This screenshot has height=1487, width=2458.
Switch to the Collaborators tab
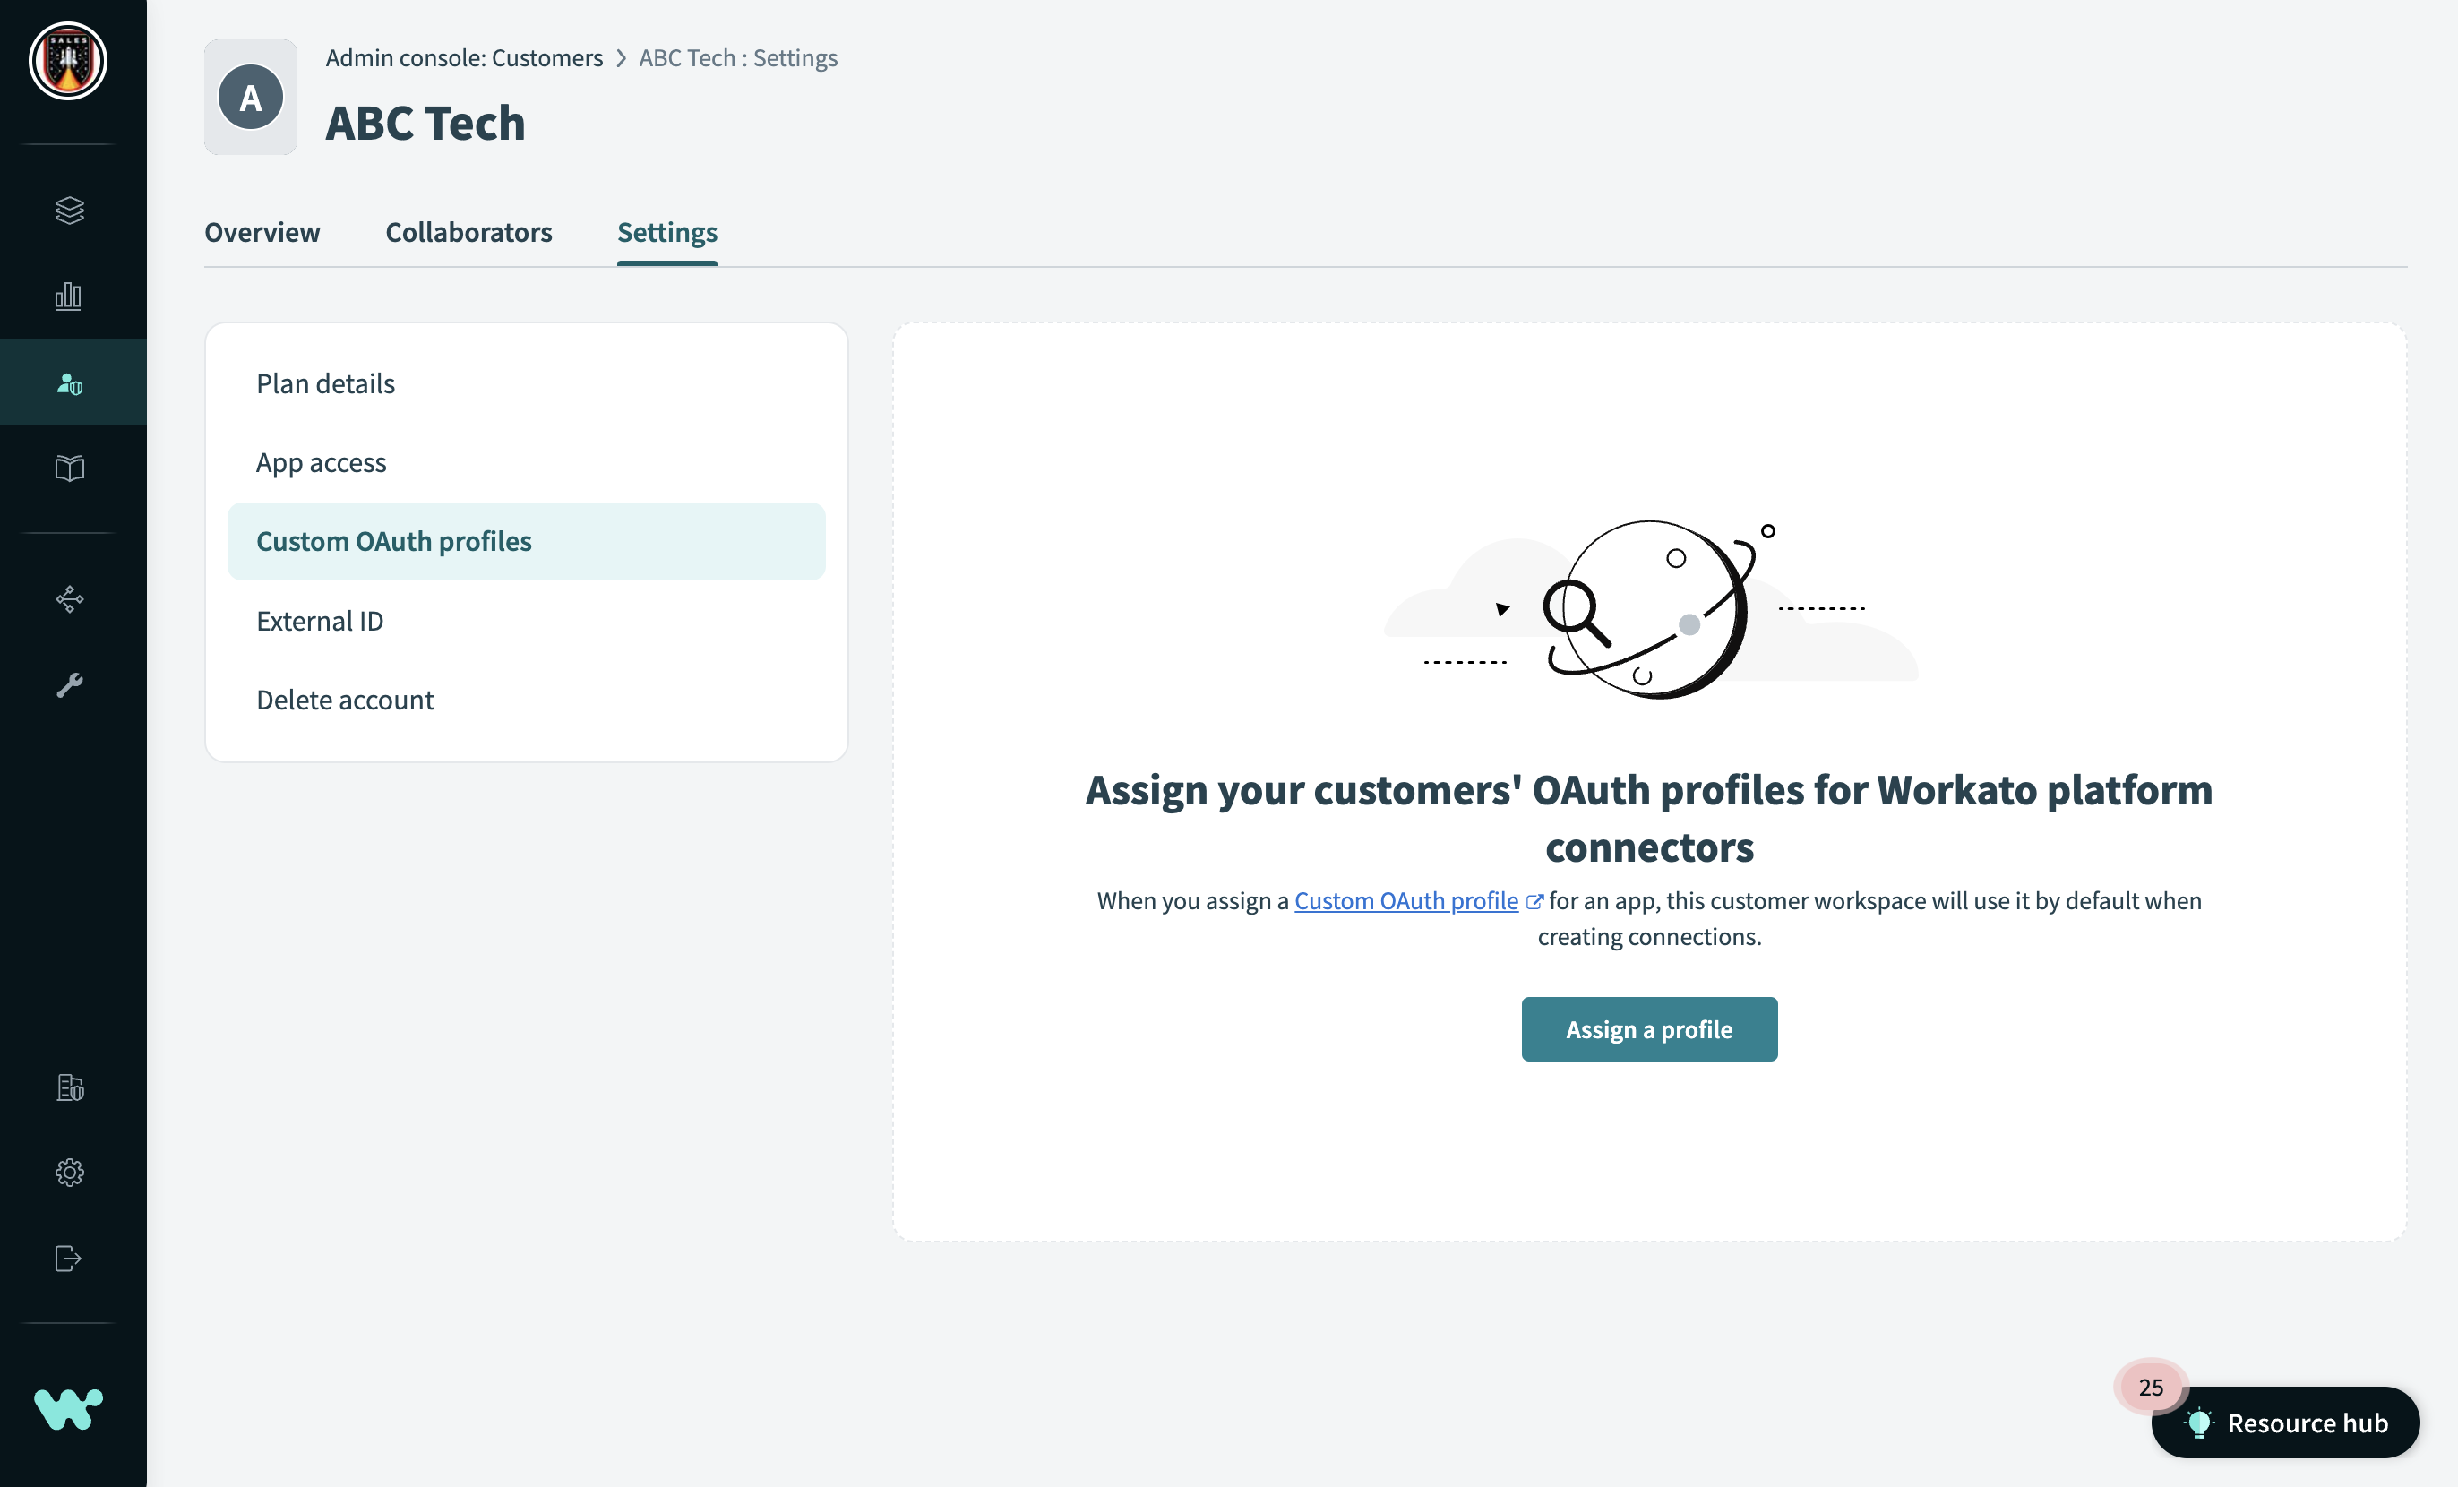468,230
